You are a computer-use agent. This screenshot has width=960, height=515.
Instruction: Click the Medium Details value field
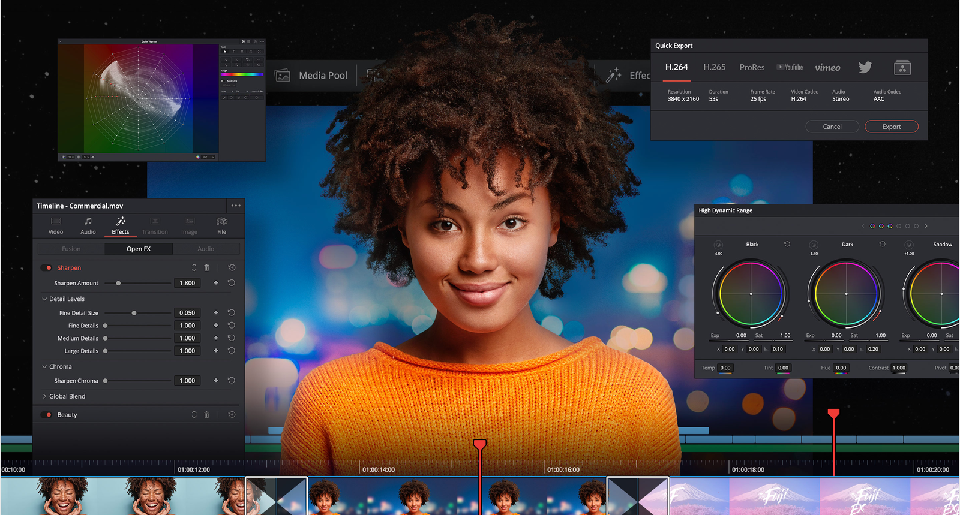[187, 338]
